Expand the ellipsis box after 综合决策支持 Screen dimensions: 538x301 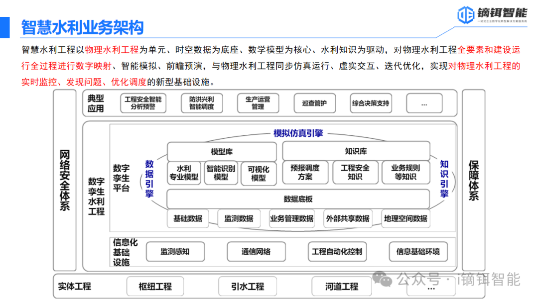424,103
